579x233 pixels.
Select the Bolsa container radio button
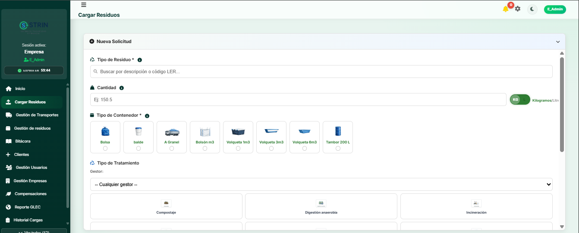105,148
